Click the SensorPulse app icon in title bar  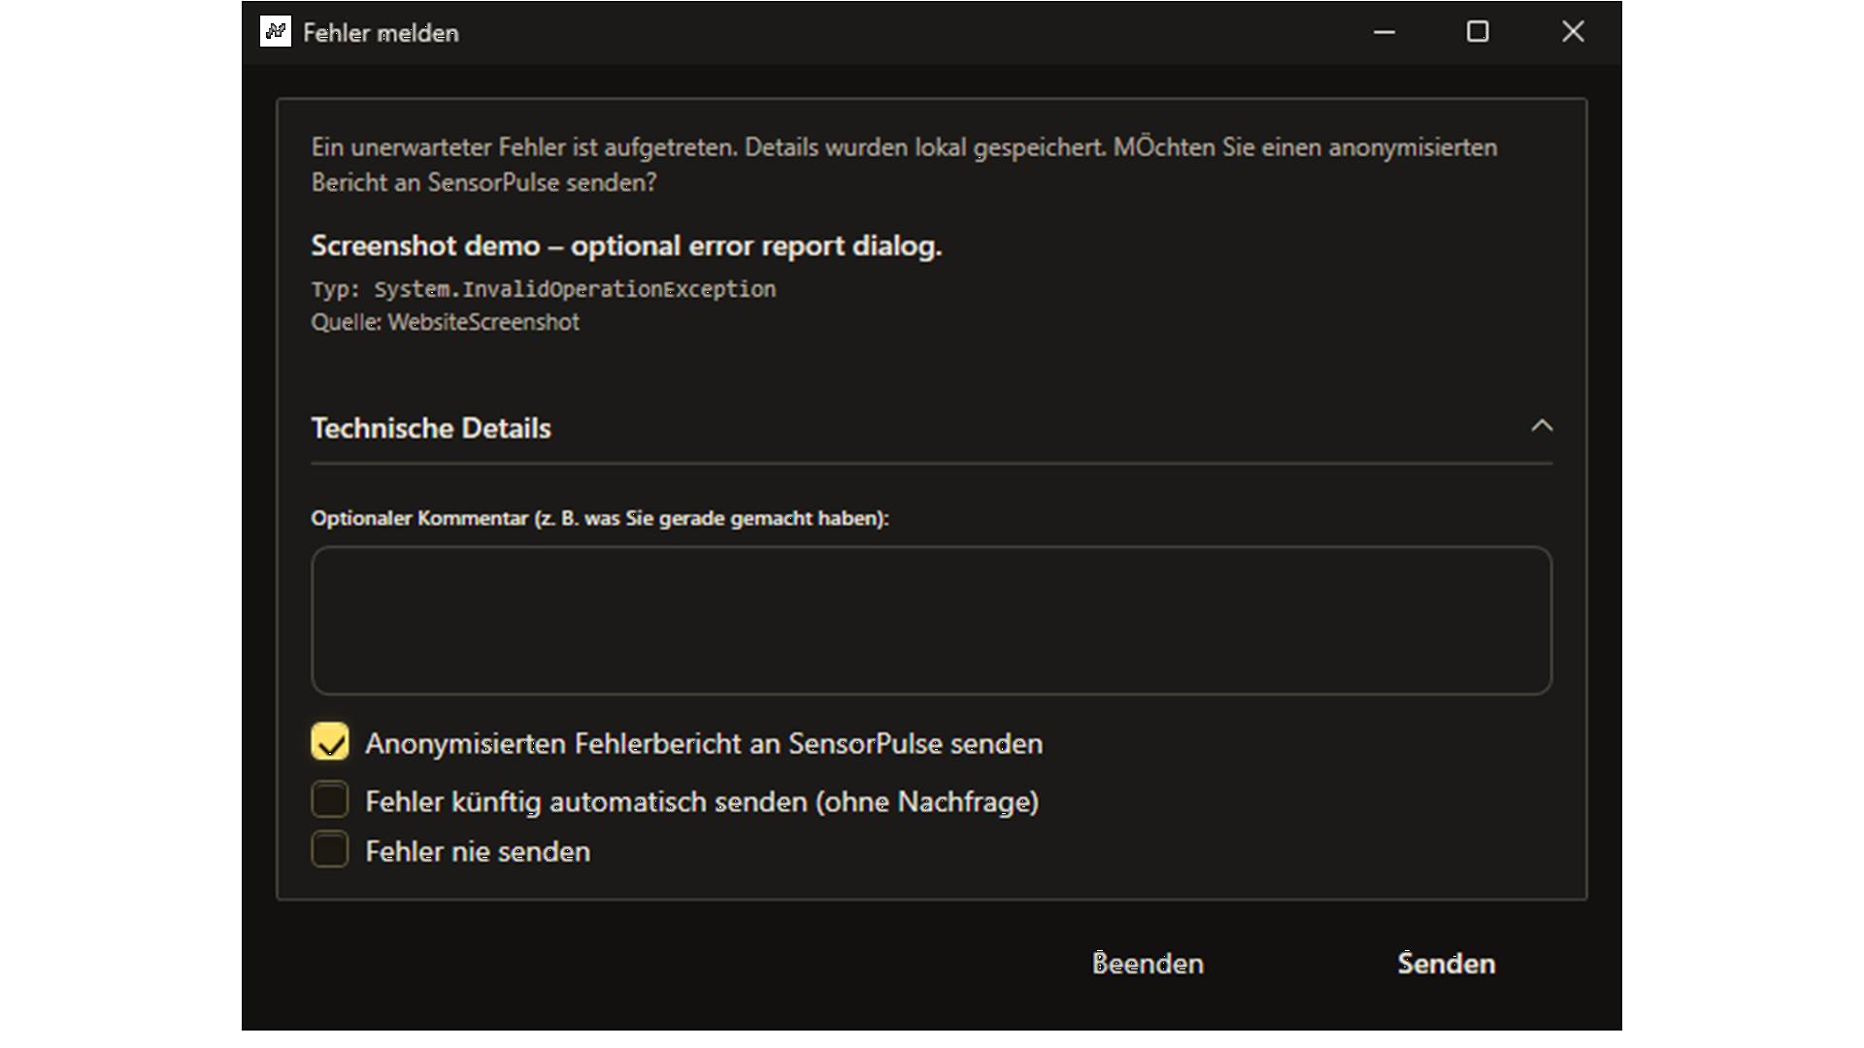click(276, 32)
